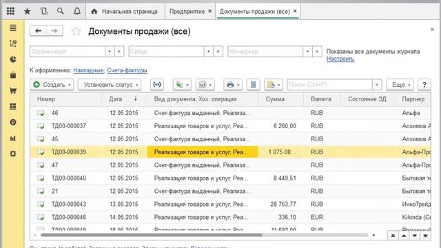
Task: Open the warehouse tiles section in sidebar
Action: [13, 106]
